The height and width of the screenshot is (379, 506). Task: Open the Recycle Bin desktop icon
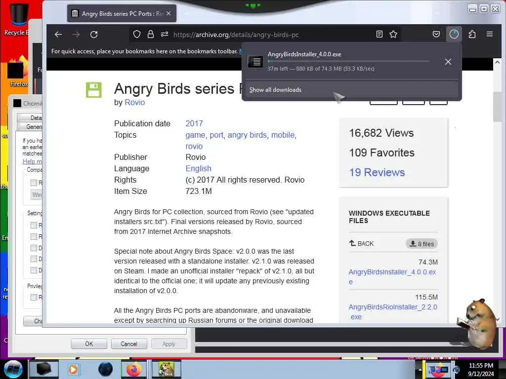click(16, 19)
